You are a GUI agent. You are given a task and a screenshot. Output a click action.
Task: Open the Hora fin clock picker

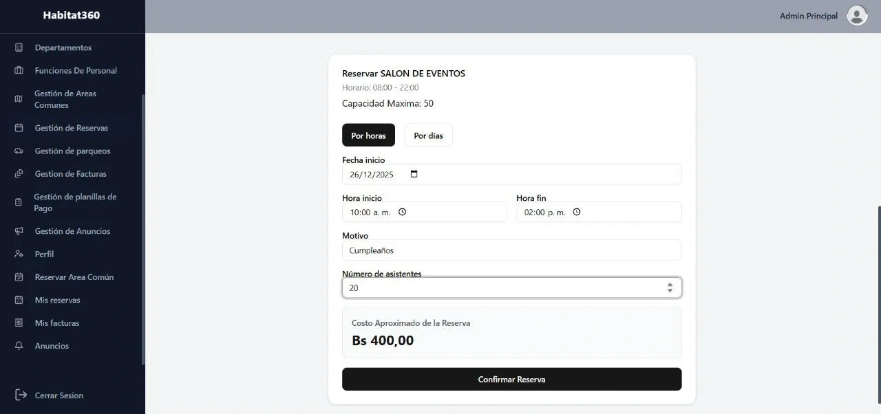[577, 213]
